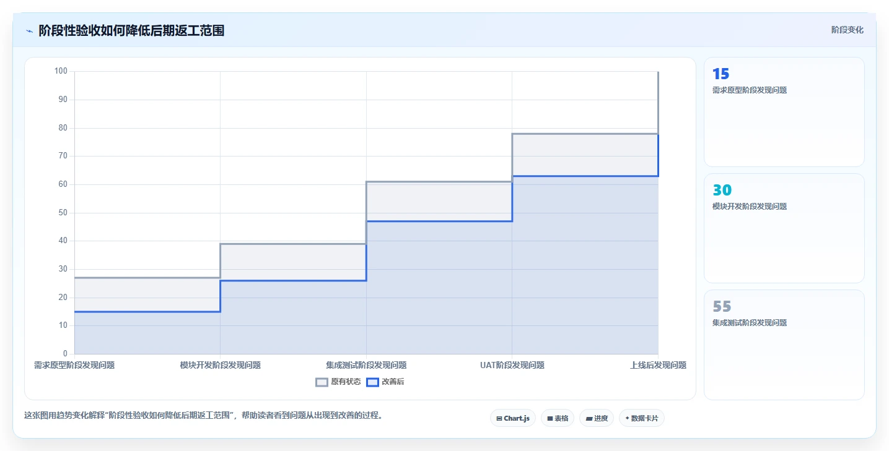Toggle the 改善后 legend swatch
889x451 pixels.
pos(372,382)
